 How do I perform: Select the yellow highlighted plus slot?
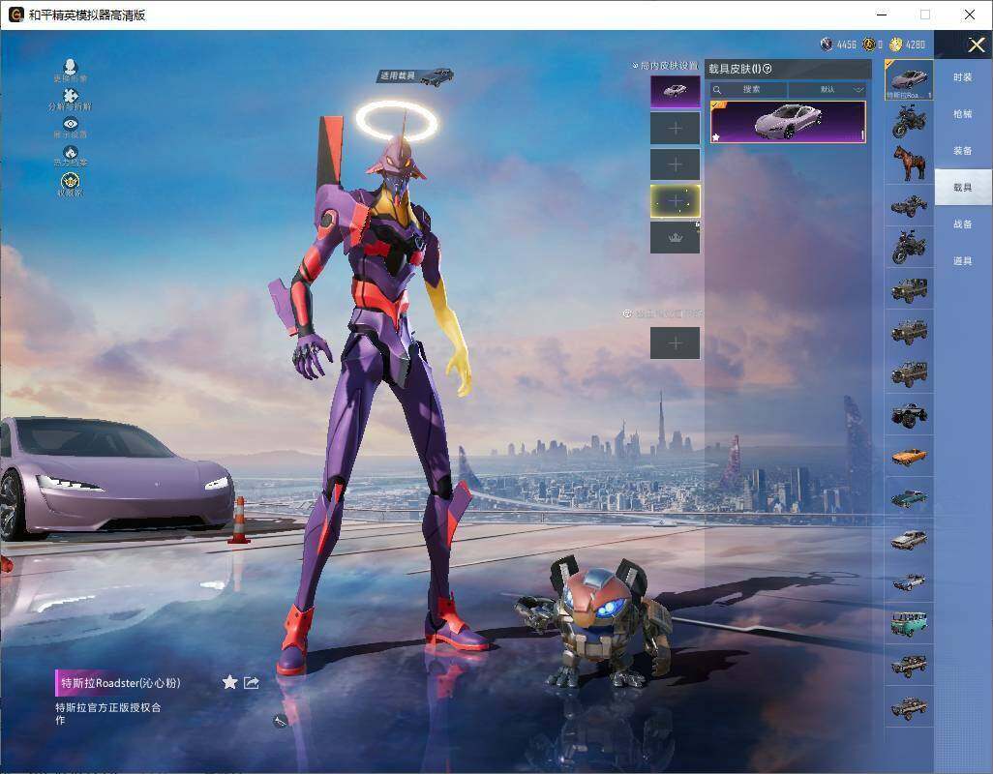[676, 201]
